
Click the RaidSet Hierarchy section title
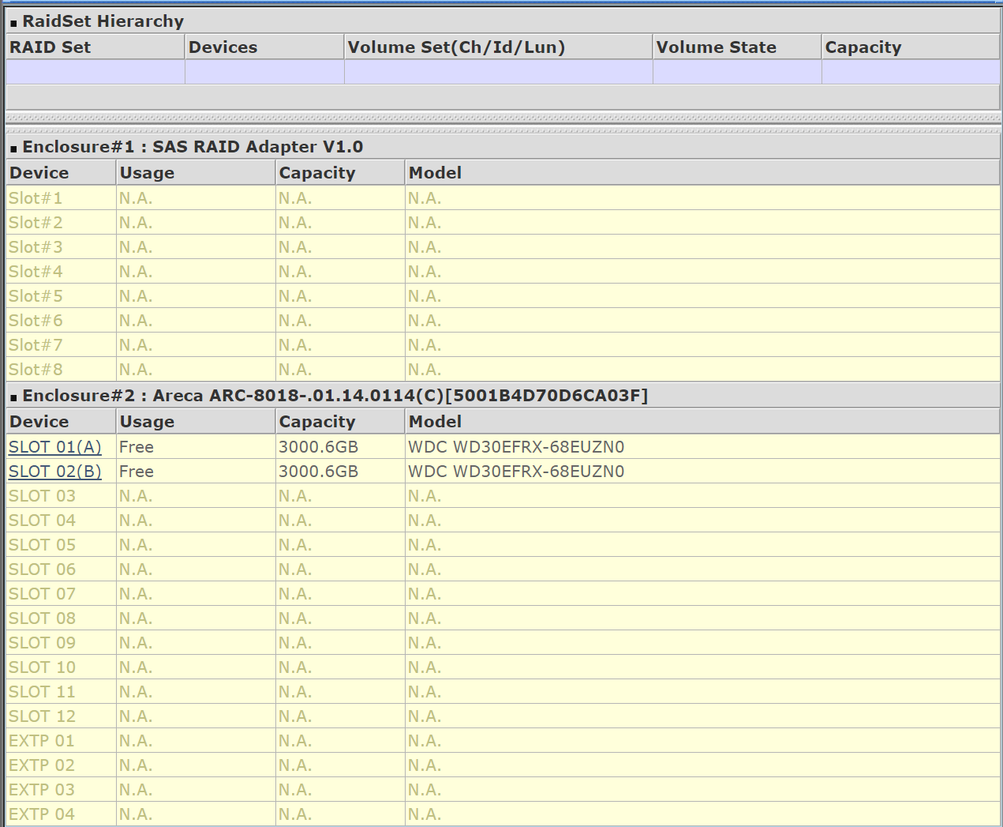(103, 21)
